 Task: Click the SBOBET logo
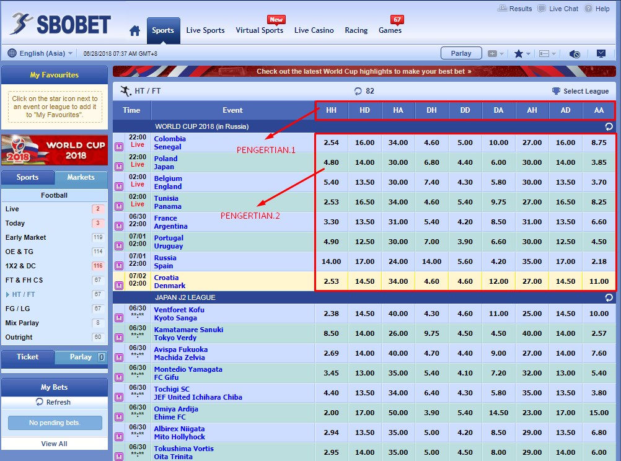tap(61, 24)
